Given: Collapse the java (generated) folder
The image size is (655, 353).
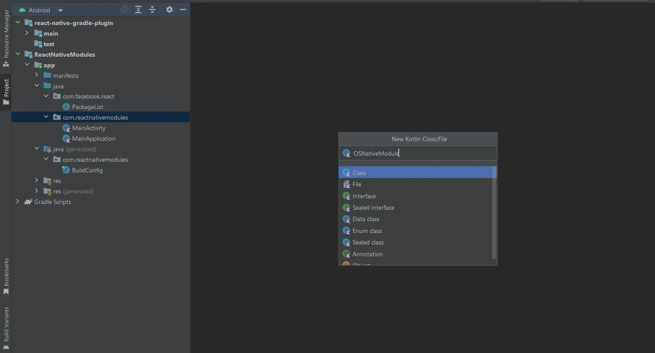Looking at the screenshot, I should click(x=36, y=149).
